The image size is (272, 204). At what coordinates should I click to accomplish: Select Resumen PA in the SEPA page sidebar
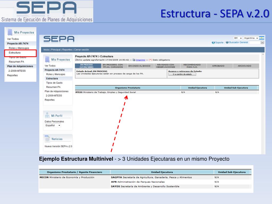(x=53, y=87)
